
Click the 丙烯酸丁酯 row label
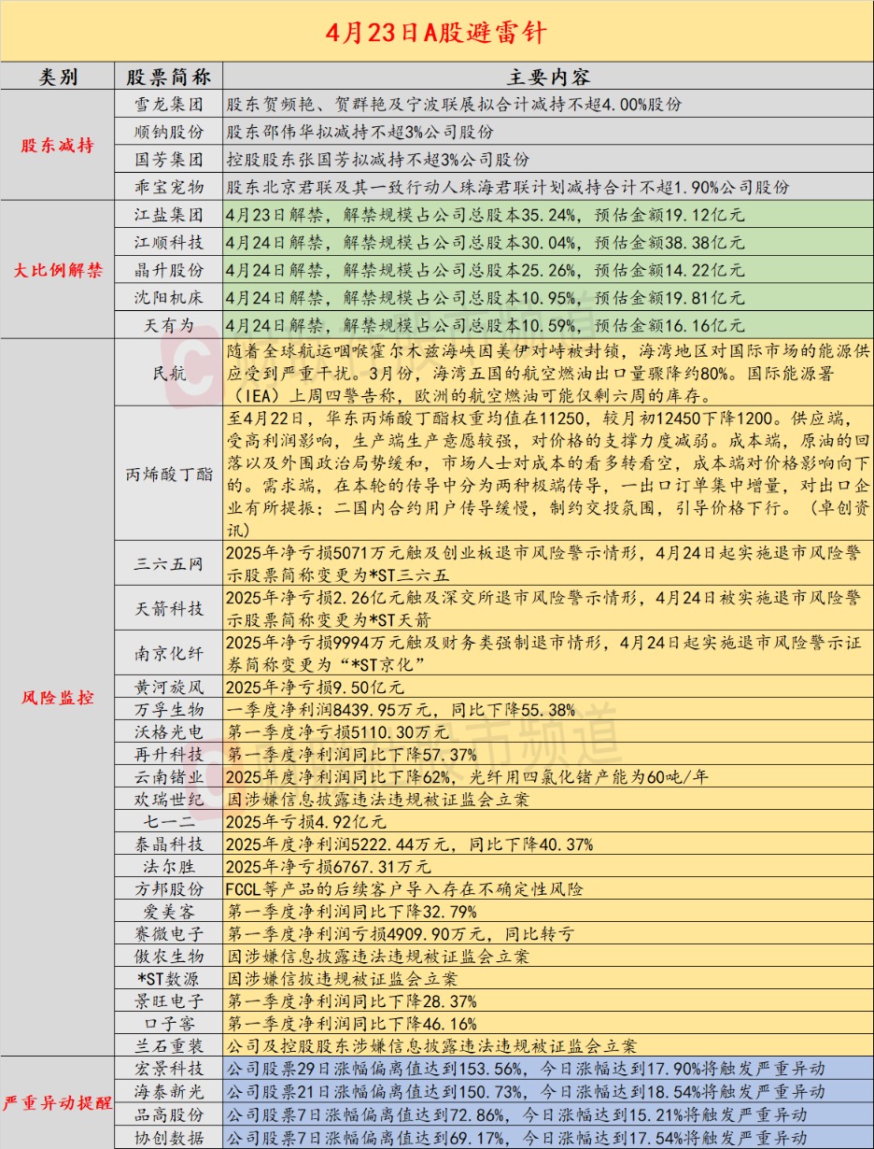pos(169,472)
